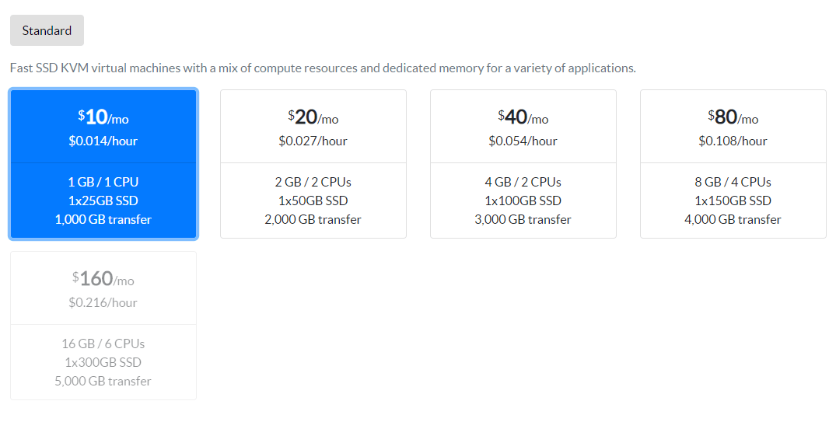The image size is (836, 422).
Task: Select the 8 GB / 4 CPUs specs
Action: click(x=733, y=182)
